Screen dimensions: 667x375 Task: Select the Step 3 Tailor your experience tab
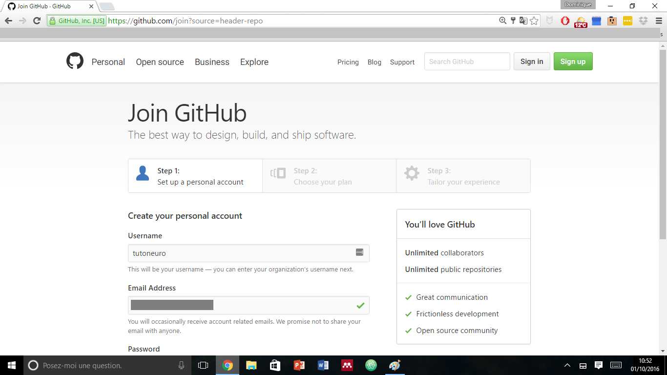[x=463, y=176]
